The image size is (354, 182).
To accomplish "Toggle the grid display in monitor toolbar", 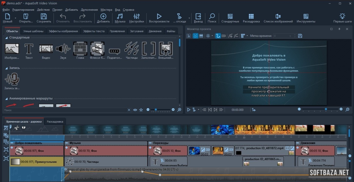I will [x=208, y=36].
